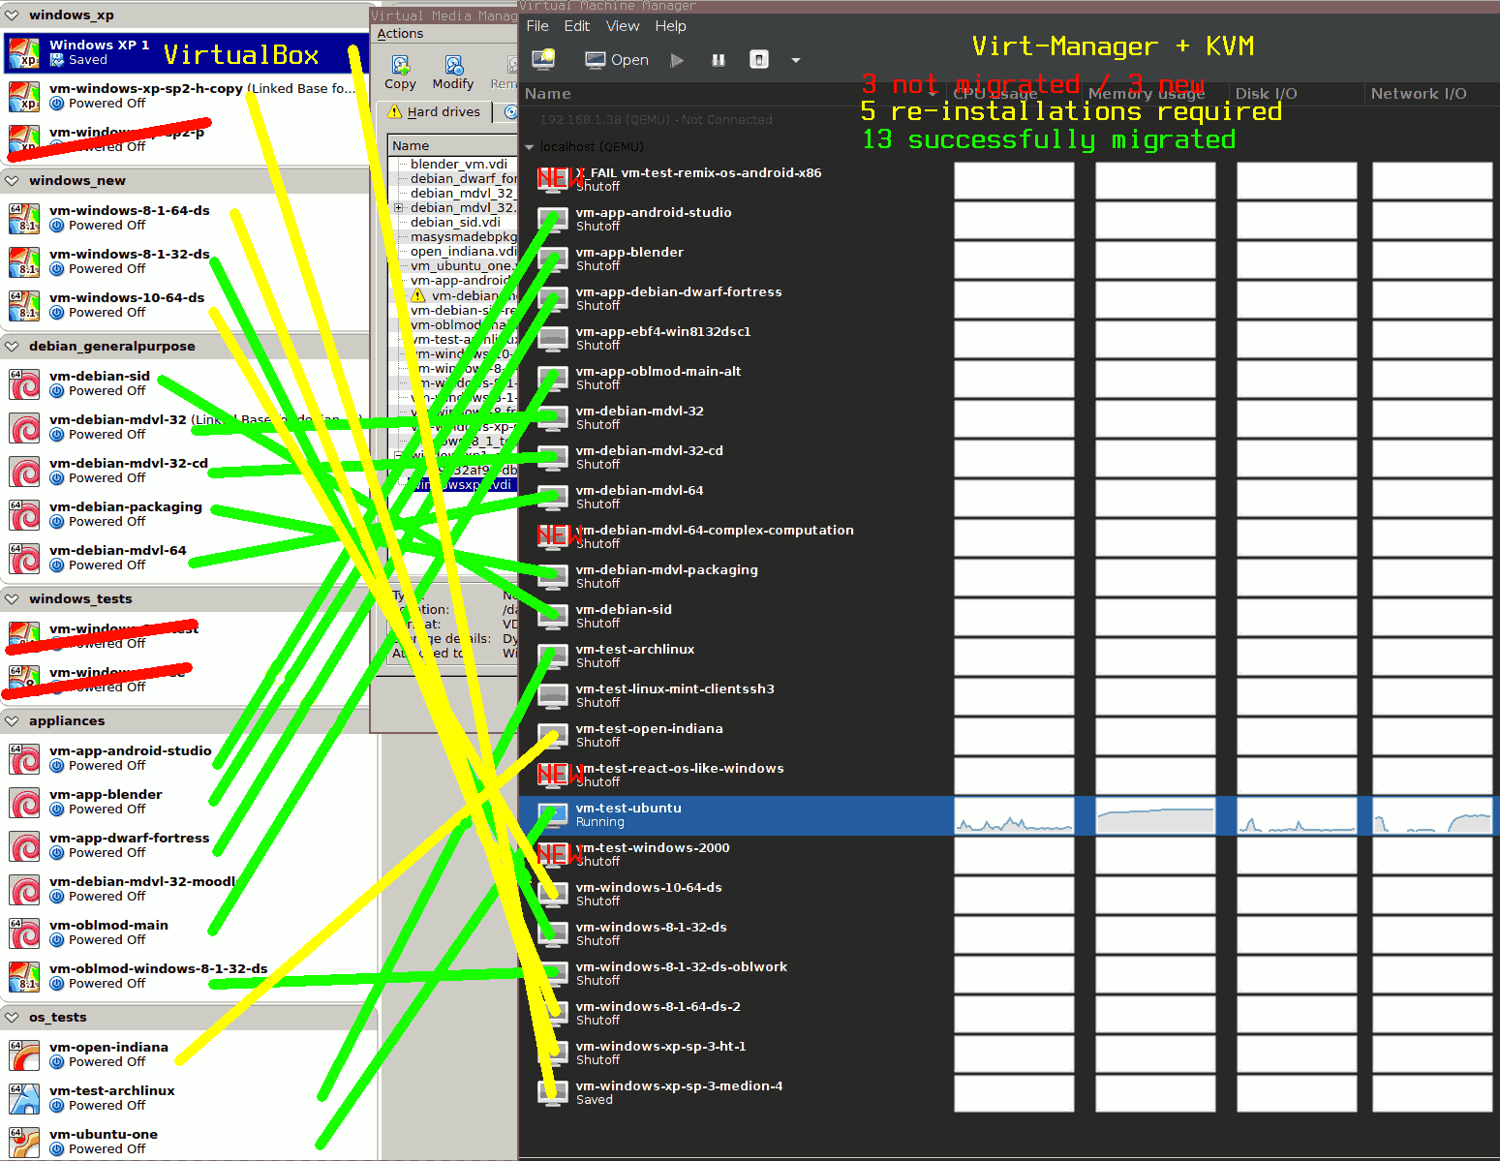Select vm-app-android-studio in Virt-Manager list
The image size is (1500, 1161).
tap(1009, 220)
